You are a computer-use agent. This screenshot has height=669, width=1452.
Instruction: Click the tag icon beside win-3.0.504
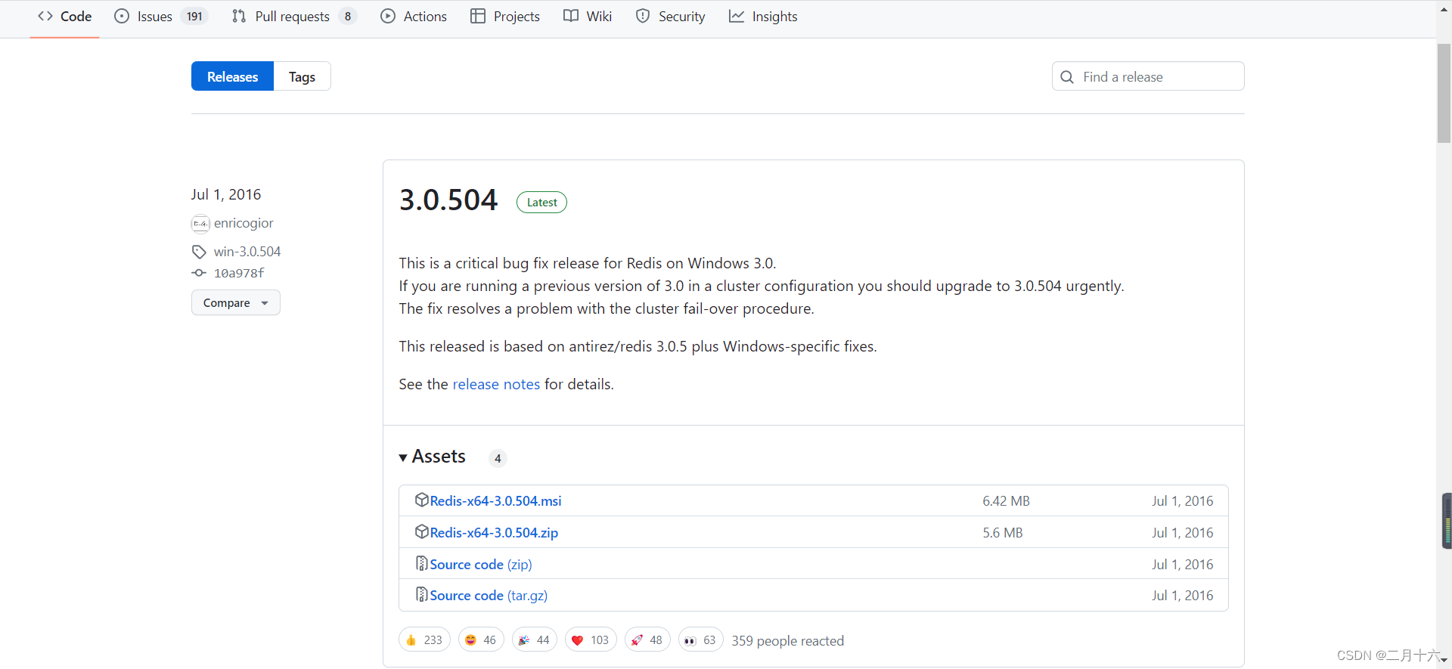coord(199,252)
